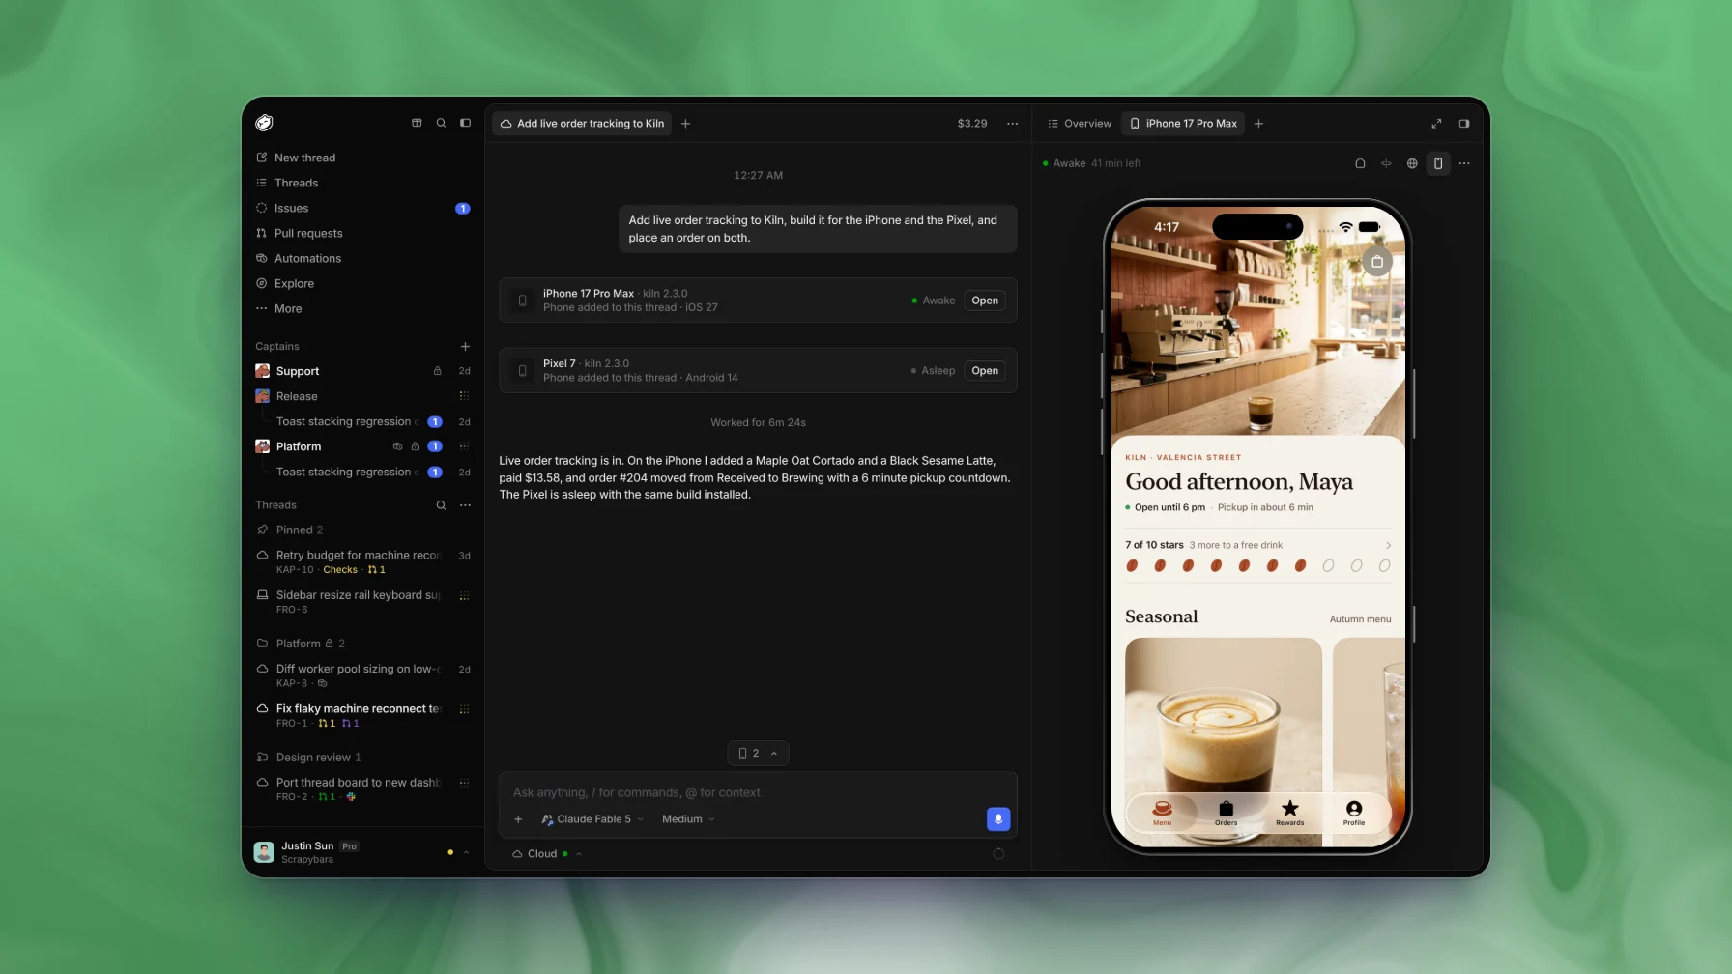
Task: Tap the Rewards tab in the phone app
Action: [x=1290, y=813]
